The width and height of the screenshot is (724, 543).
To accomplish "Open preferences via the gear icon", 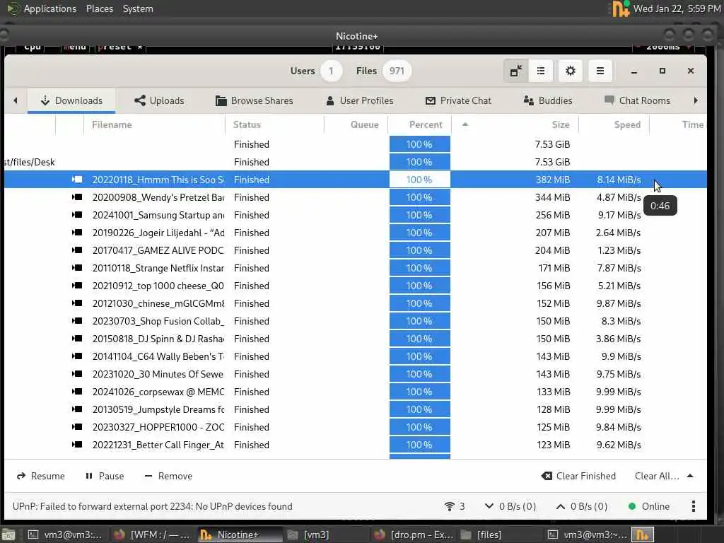I will pos(571,71).
